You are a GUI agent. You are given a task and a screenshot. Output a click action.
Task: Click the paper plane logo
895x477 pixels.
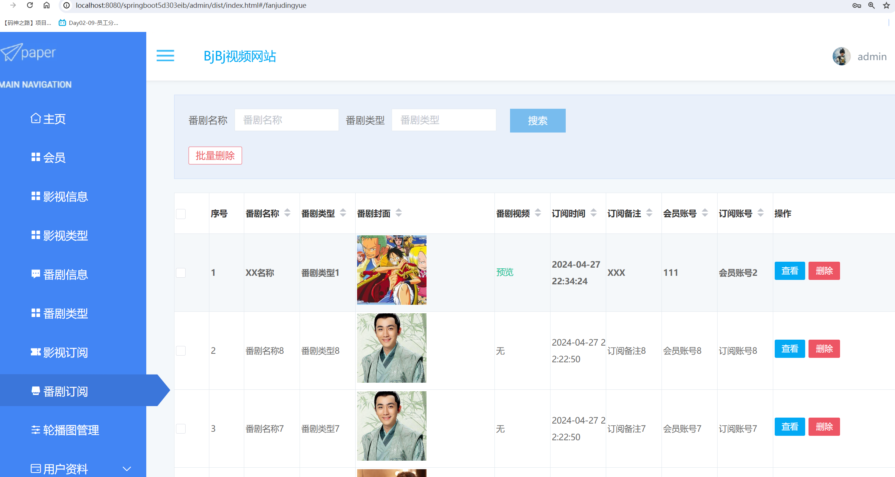[12, 52]
